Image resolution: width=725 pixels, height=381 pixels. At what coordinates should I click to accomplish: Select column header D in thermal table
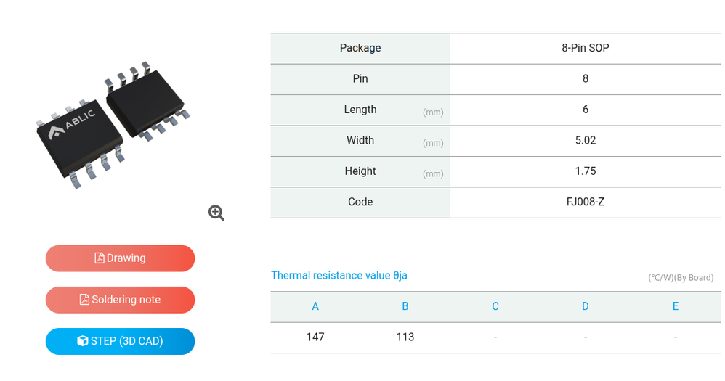click(586, 306)
